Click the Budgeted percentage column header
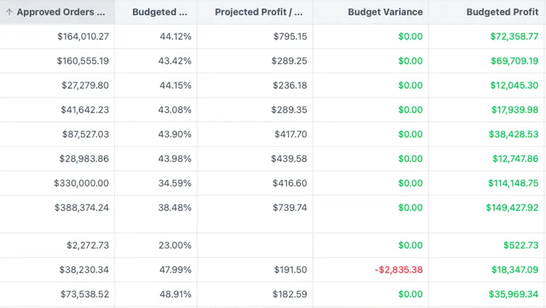The height and width of the screenshot is (308, 546). (x=159, y=12)
